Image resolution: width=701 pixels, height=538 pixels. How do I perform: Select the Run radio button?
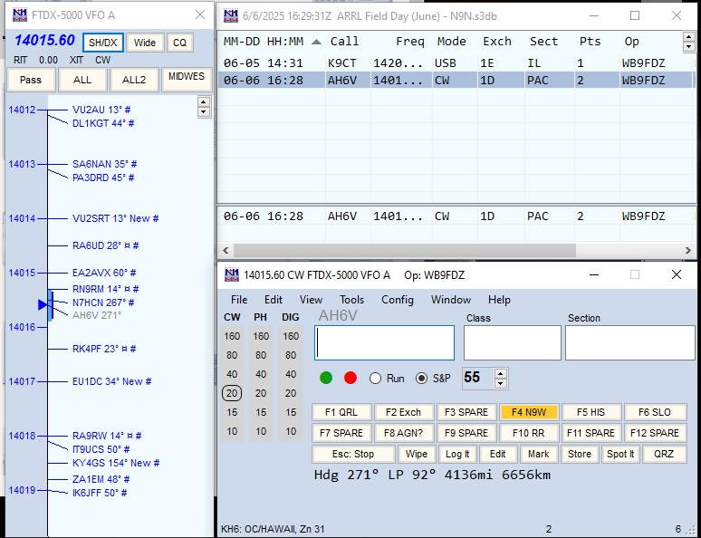(x=375, y=379)
